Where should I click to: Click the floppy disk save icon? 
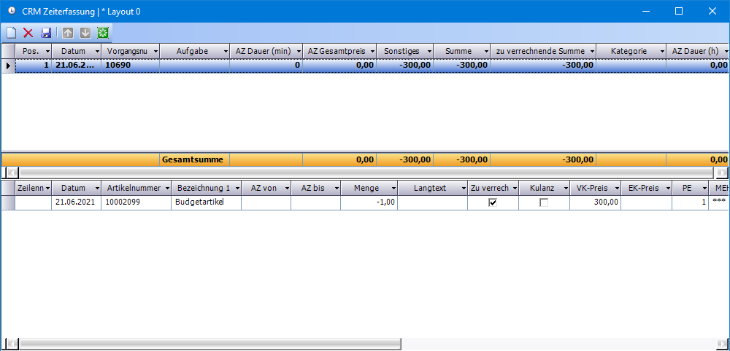(46, 33)
